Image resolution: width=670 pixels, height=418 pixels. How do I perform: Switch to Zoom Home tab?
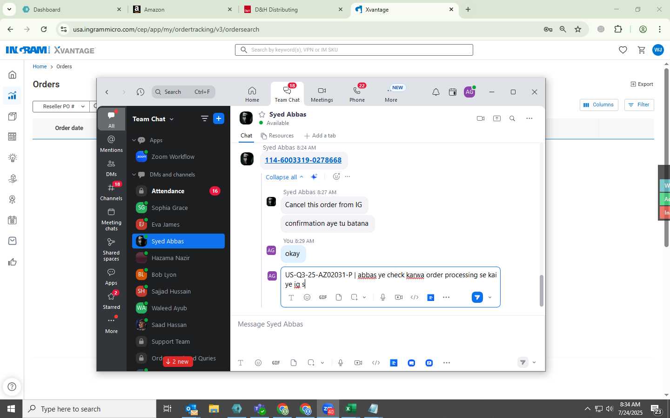click(x=252, y=94)
